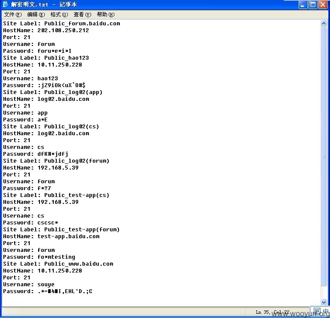Open the 查看(V) menu
The width and height of the screenshot is (330, 318).
click(82, 15)
